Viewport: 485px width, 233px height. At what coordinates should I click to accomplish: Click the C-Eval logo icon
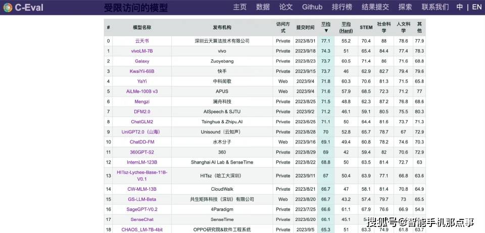[8, 8]
